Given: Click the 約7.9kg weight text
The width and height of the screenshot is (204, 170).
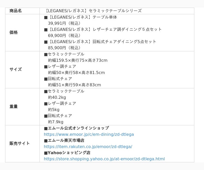Looking at the screenshot, I should (56, 122).
